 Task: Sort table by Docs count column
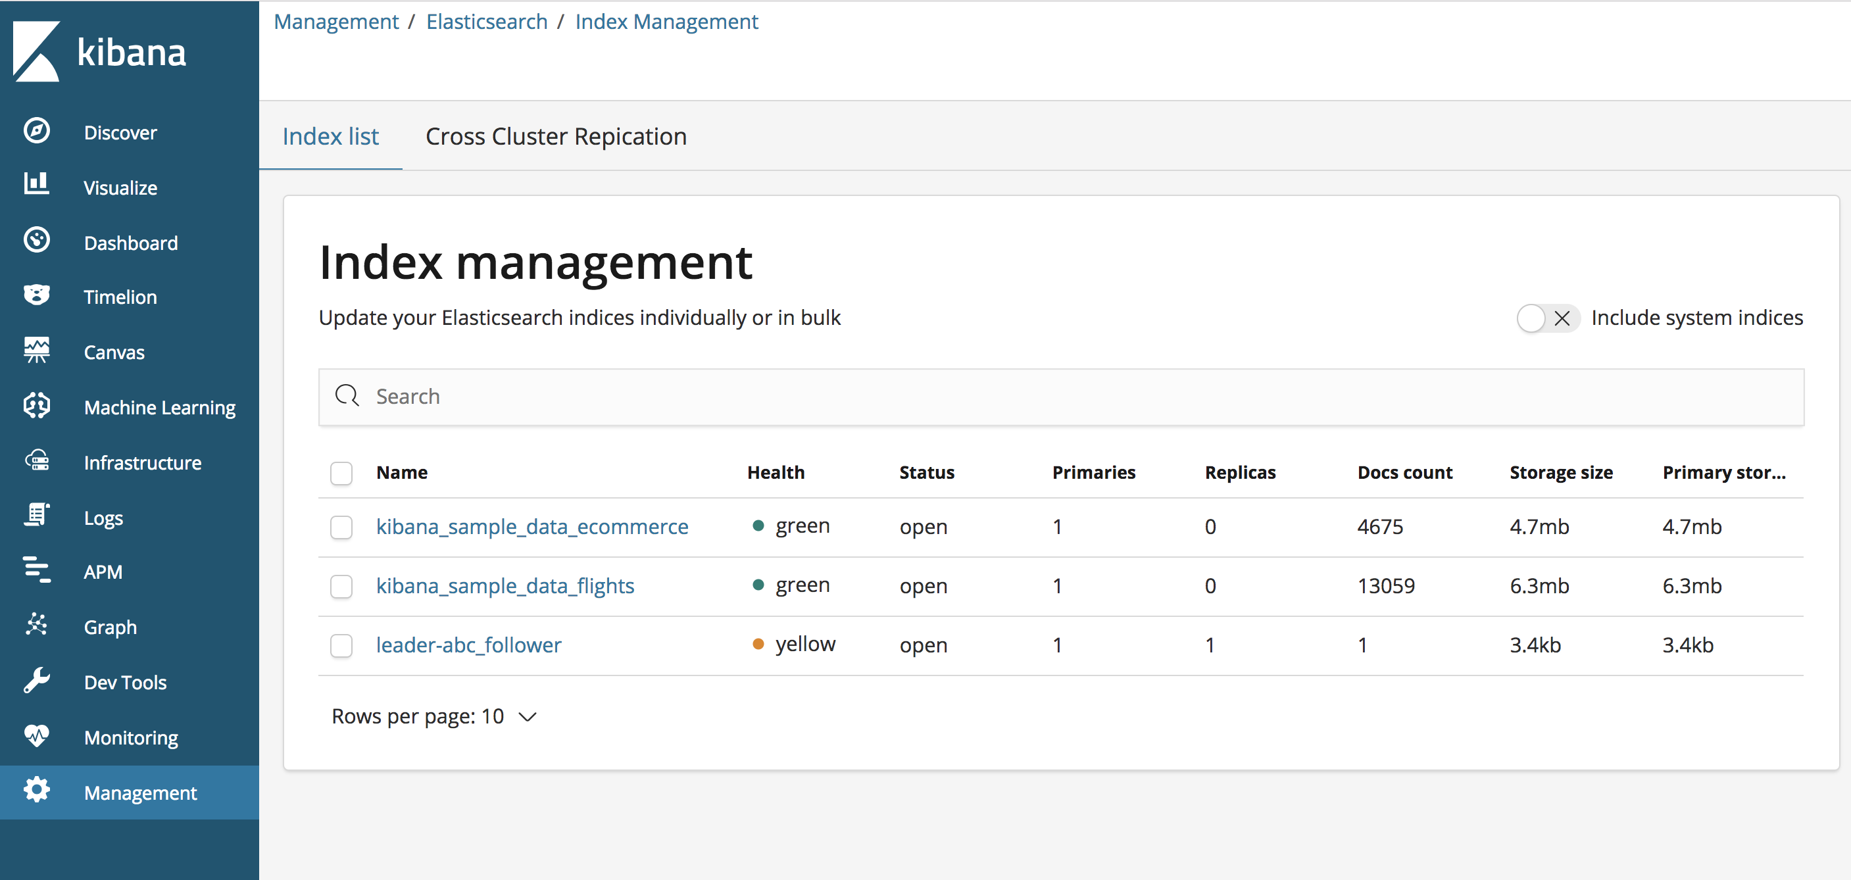[1404, 473]
